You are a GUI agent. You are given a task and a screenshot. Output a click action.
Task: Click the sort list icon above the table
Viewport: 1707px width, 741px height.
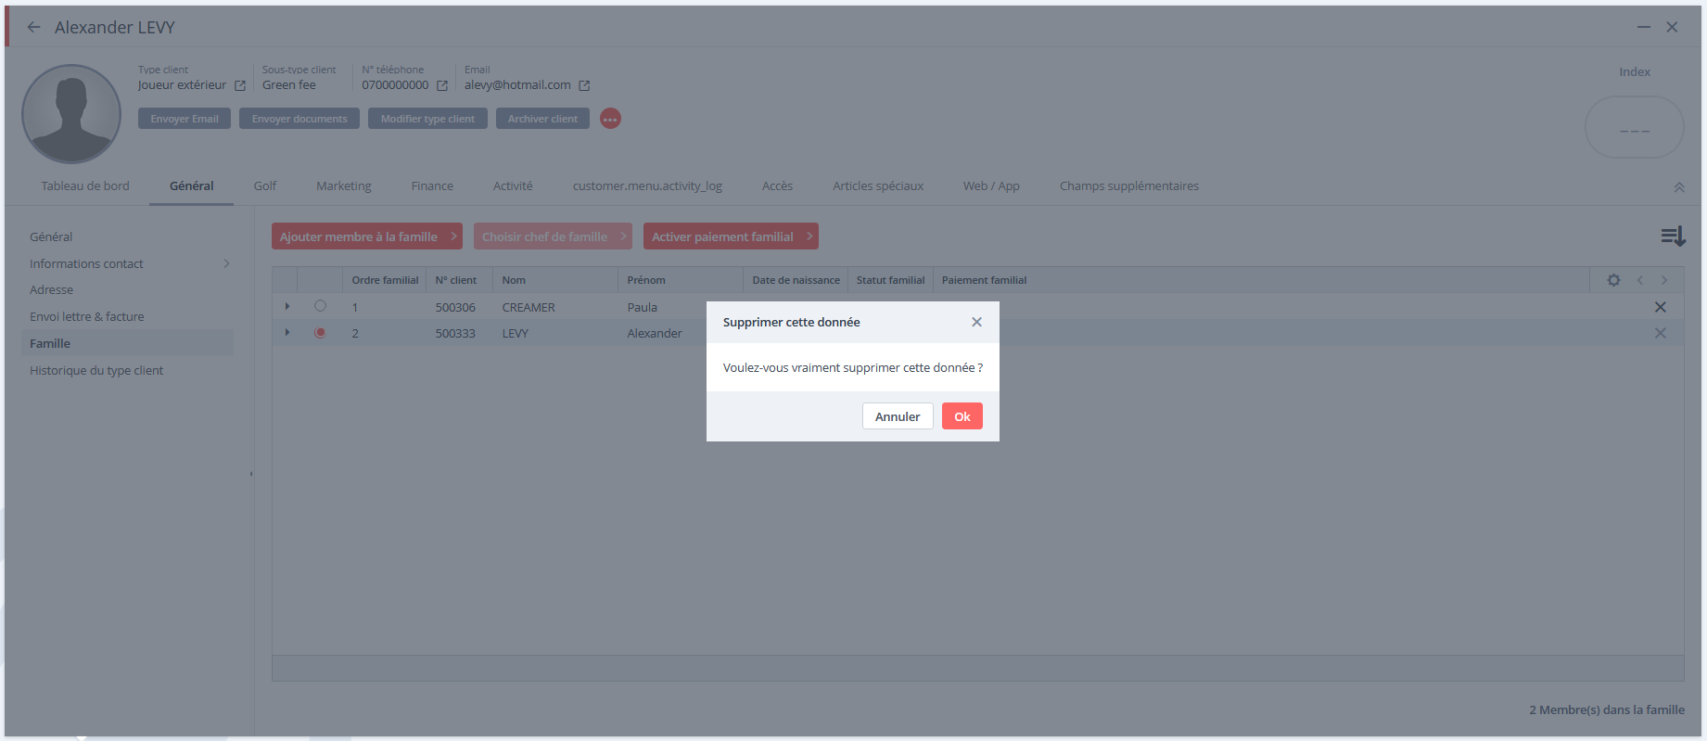pyautogui.click(x=1673, y=236)
